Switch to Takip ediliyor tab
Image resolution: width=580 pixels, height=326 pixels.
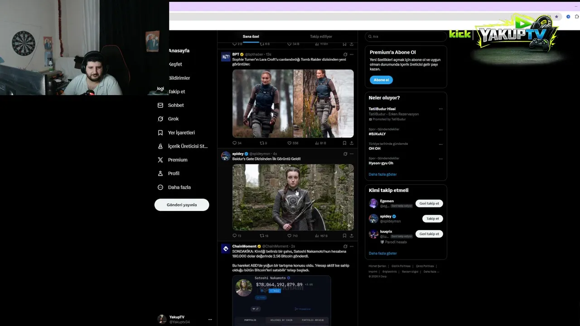(321, 36)
